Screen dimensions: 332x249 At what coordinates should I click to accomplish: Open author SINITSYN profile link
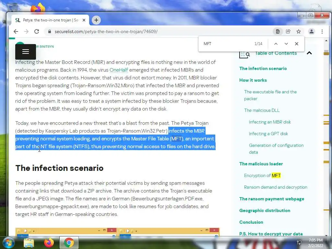tap(44, 46)
